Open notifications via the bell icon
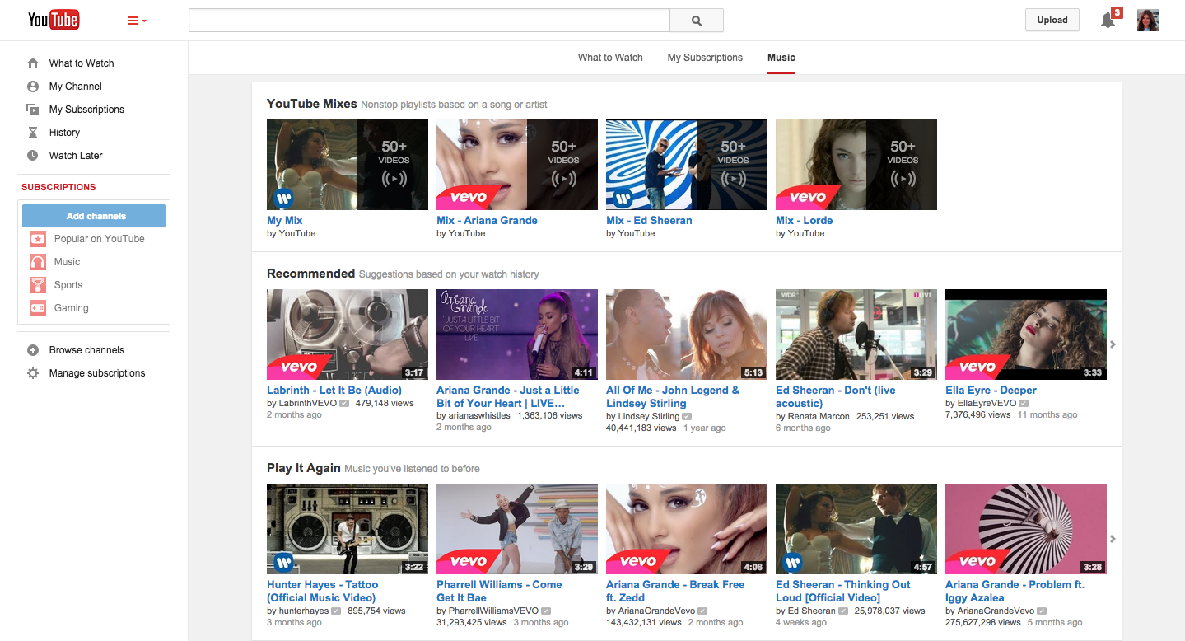 [x=1107, y=20]
